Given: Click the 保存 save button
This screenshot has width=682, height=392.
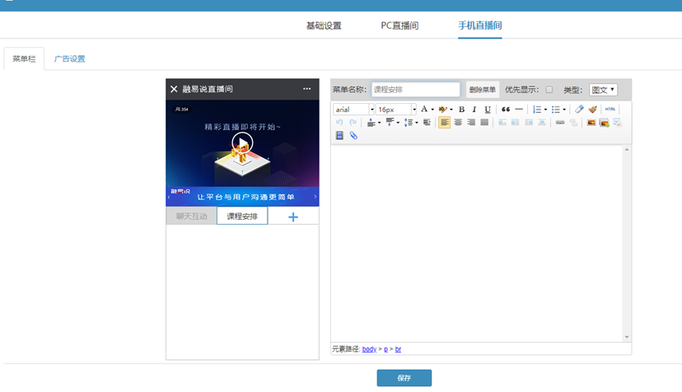Looking at the screenshot, I should click(x=404, y=378).
